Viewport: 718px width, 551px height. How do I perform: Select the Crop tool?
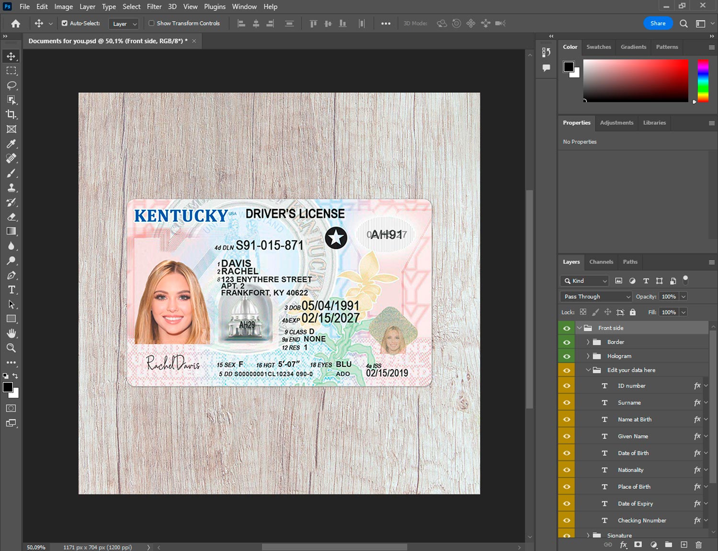point(11,114)
